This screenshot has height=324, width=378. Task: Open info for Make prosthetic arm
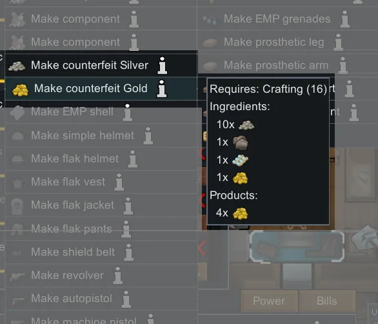[x=343, y=66]
